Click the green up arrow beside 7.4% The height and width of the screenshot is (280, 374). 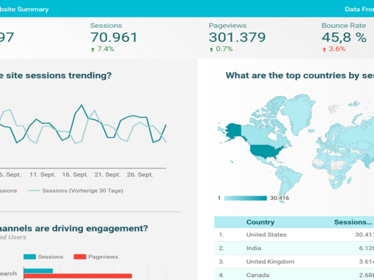coord(92,50)
